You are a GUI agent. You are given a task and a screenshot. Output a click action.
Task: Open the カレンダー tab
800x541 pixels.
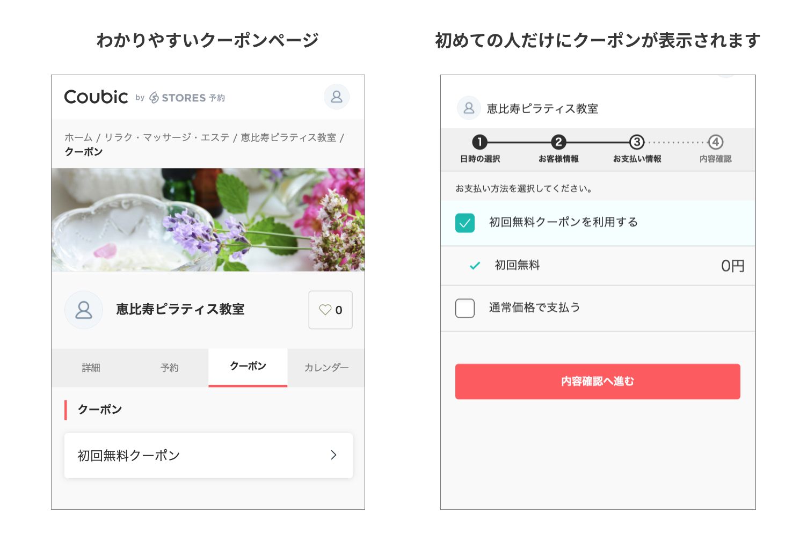[325, 368]
